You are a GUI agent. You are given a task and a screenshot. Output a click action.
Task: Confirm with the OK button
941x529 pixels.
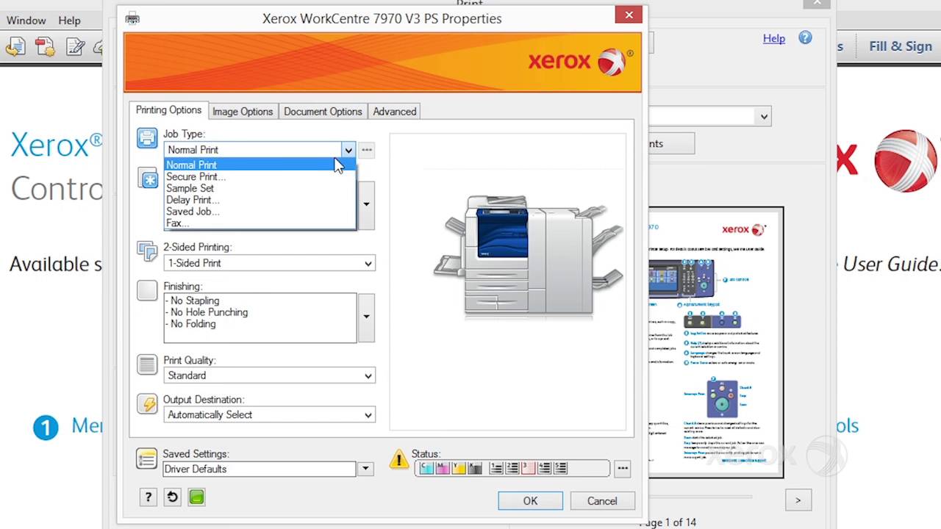[530, 501]
